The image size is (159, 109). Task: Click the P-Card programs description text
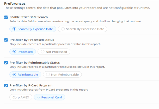pos(49,90)
